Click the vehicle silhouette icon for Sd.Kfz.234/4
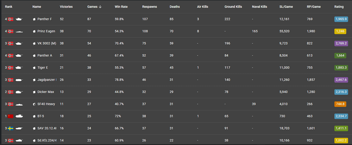The image size is (352, 145). [x=19, y=140]
